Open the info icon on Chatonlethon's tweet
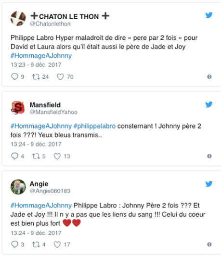This screenshot has height=256, width=221. tap(209, 76)
